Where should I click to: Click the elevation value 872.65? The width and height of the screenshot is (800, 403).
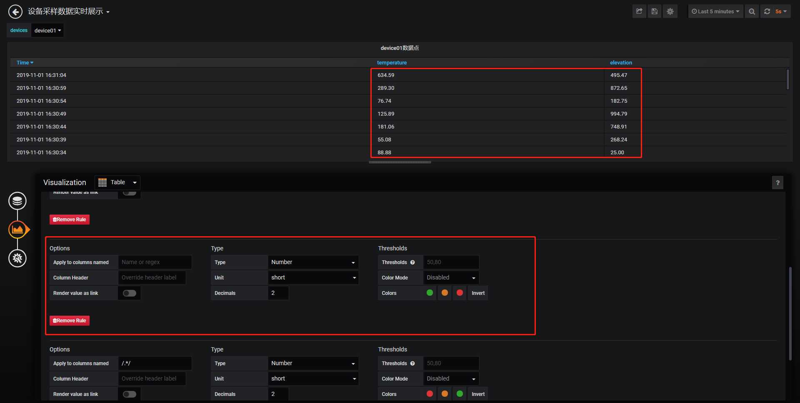coord(619,88)
